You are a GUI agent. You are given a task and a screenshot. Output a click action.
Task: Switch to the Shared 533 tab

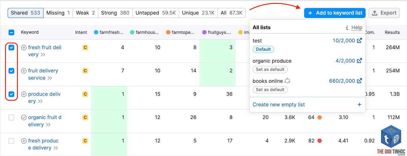[x=25, y=13]
